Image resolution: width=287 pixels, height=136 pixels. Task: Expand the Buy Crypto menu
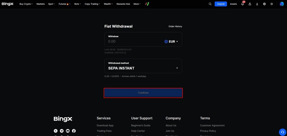coord(26,4)
